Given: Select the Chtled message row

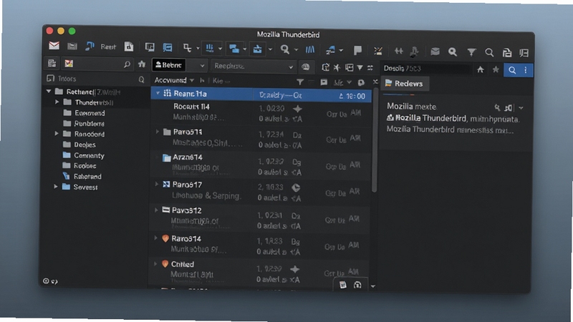Looking at the screenshot, I should [259, 271].
